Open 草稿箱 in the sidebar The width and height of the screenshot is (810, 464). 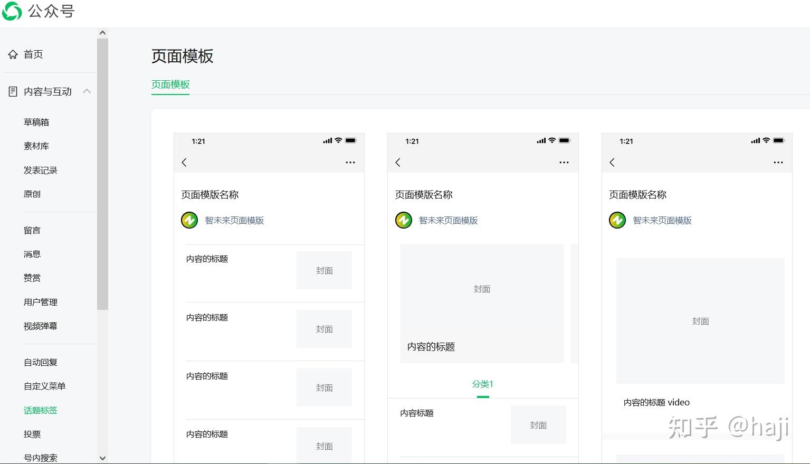point(36,122)
